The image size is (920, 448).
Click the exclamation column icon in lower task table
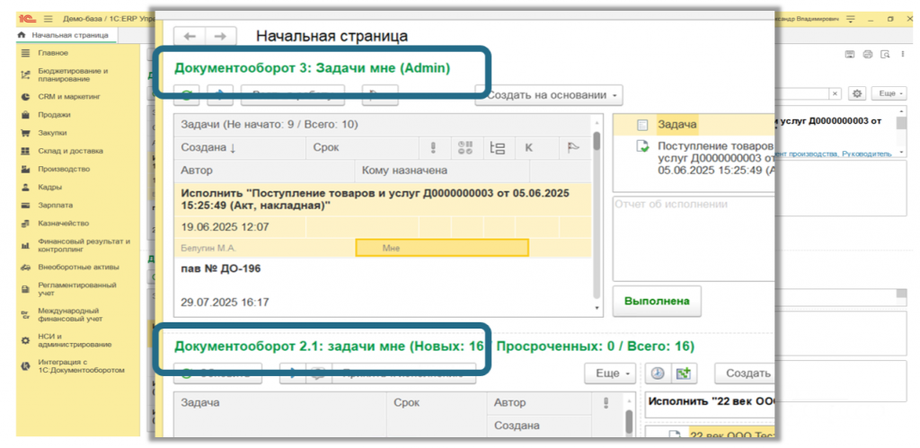click(x=606, y=403)
